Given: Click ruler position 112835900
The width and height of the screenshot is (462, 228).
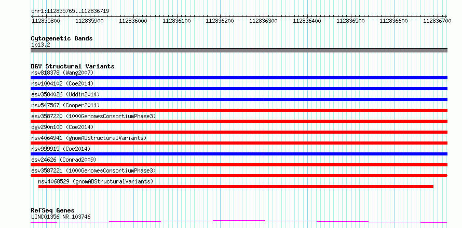Looking at the screenshot, I should (89, 21).
